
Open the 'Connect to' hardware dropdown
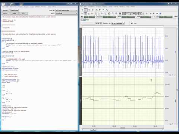(118, 23)
